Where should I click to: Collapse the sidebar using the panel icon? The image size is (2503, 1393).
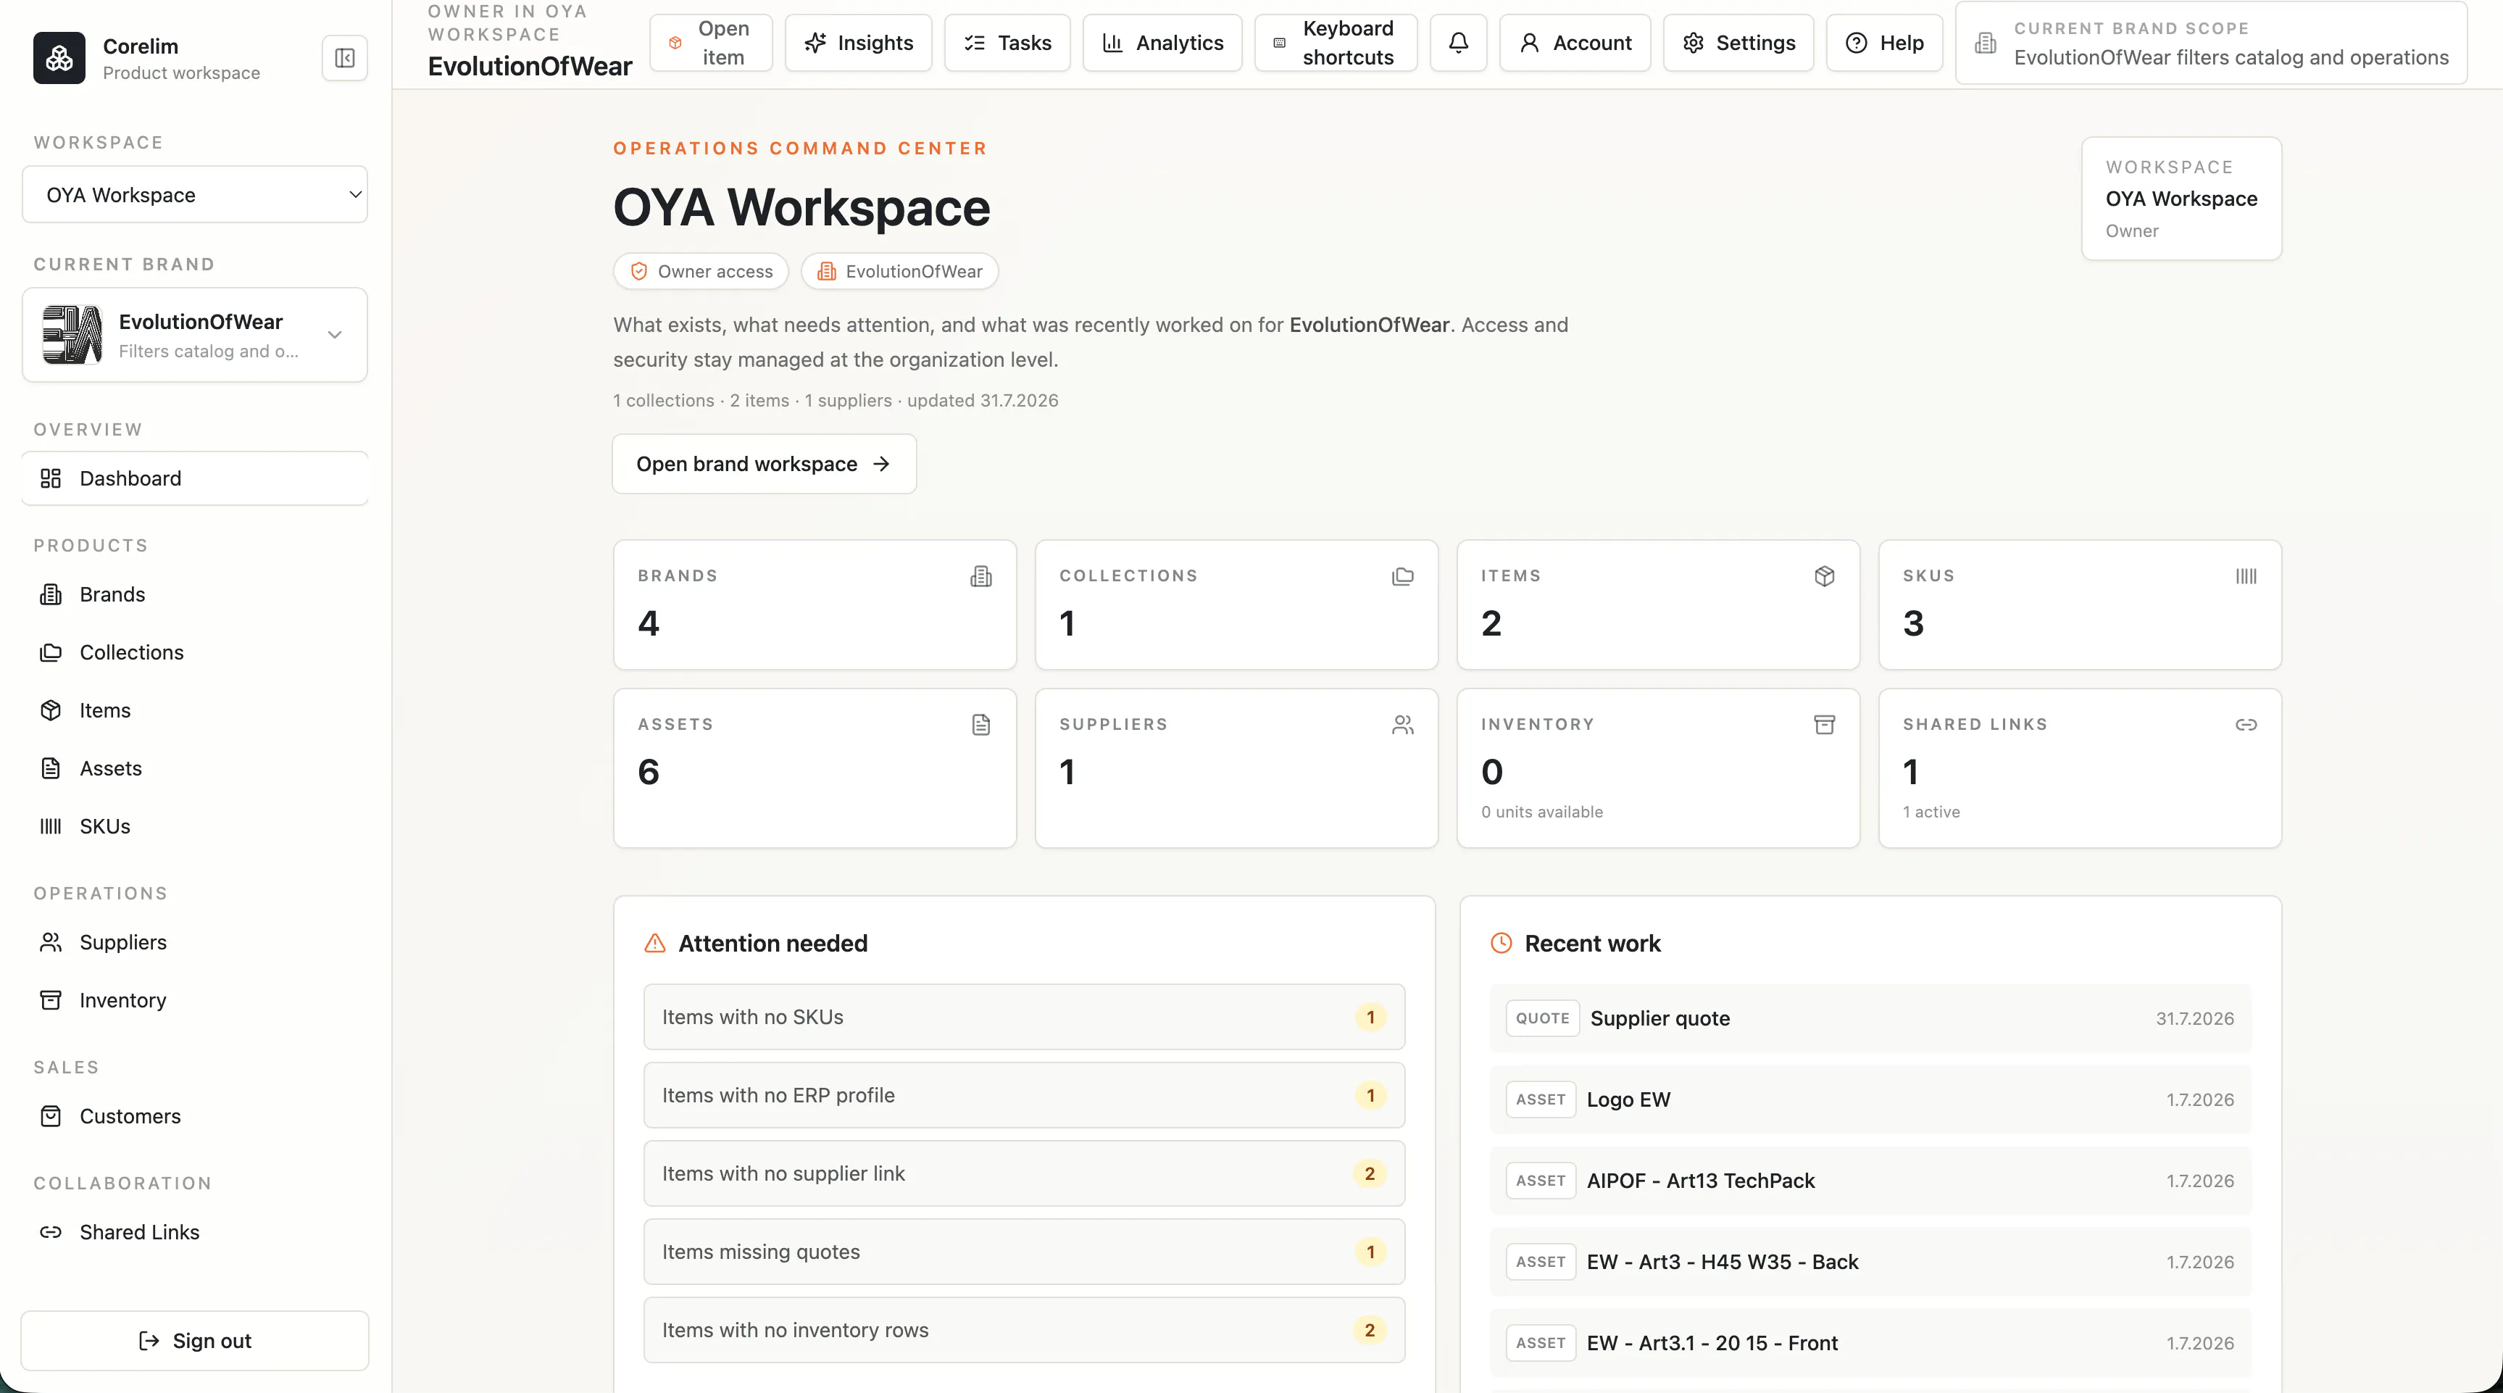344,58
